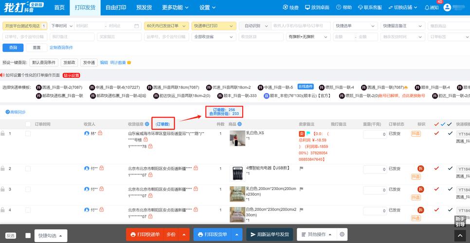Click scroll-to-top arrow icon
Screen dimensions: 470x243
pos(460,235)
